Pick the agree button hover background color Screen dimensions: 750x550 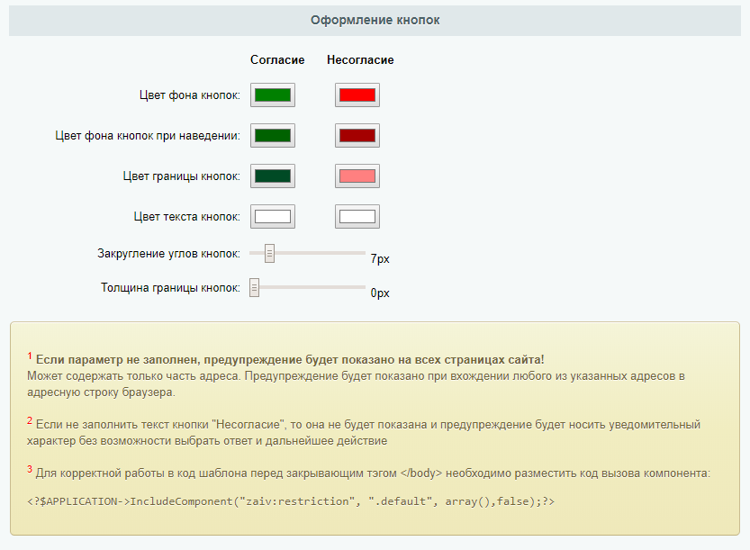(273, 135)
